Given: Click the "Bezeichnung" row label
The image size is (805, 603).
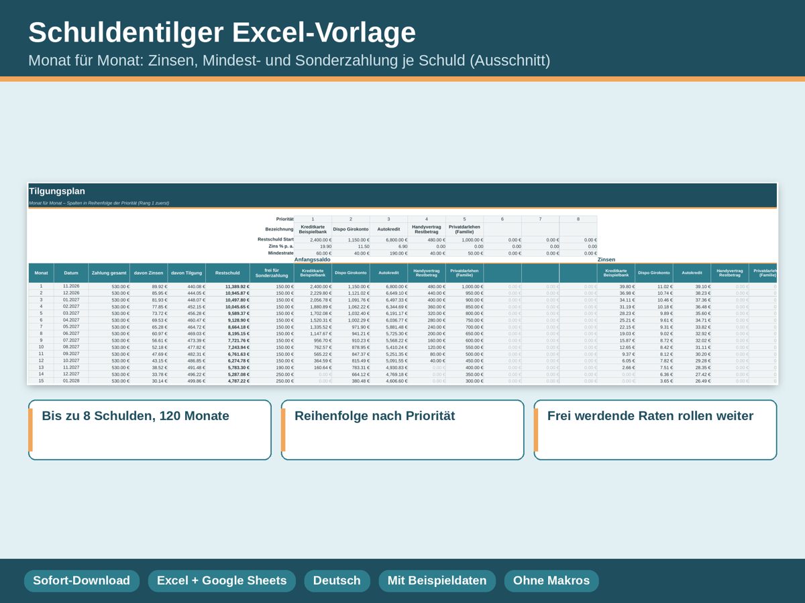Looking at the screenshot, I should (280, 229).
